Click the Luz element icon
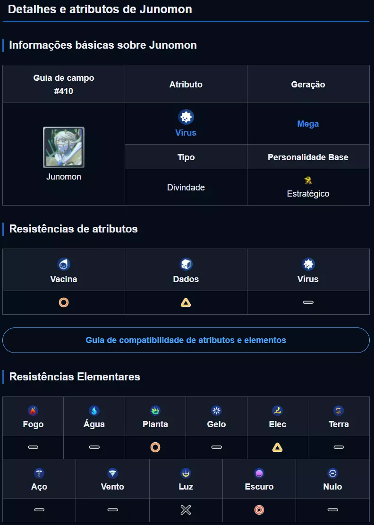Viewport: 374px width, 525px height. tap(186, 473)
